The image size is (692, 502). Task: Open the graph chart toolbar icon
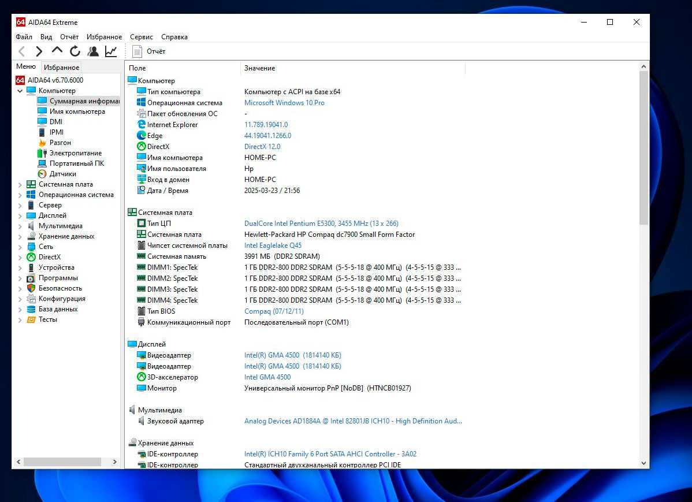(x=111, y=51)
